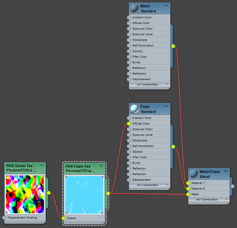Image resolution: width=237 pixels, height=228 pixels.
Task: Click the Water node Ambient Color input socket
Action: click(x=129, y=17)
